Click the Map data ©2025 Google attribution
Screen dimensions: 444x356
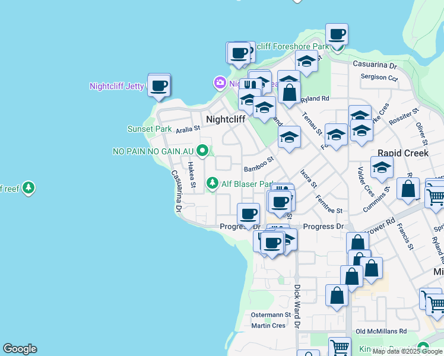click(407, 351)
